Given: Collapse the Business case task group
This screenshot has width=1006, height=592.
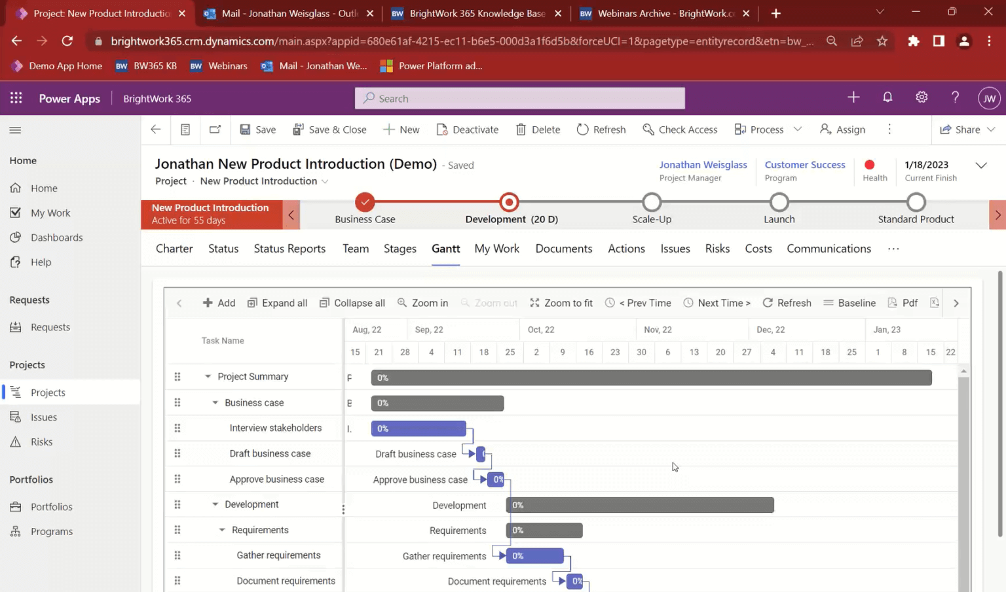Looking at the screenshot, I should [x=215, y=402].
